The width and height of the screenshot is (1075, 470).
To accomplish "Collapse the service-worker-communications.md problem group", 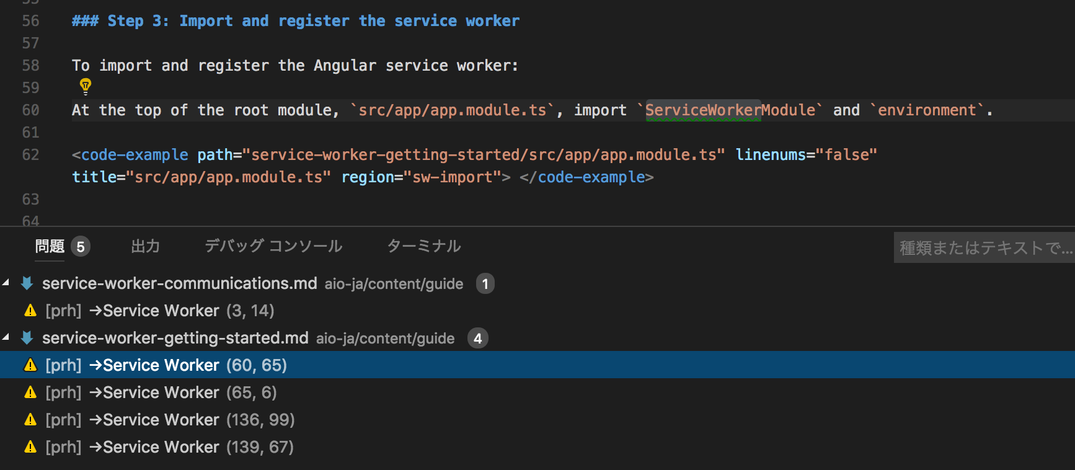I will 6,283.
